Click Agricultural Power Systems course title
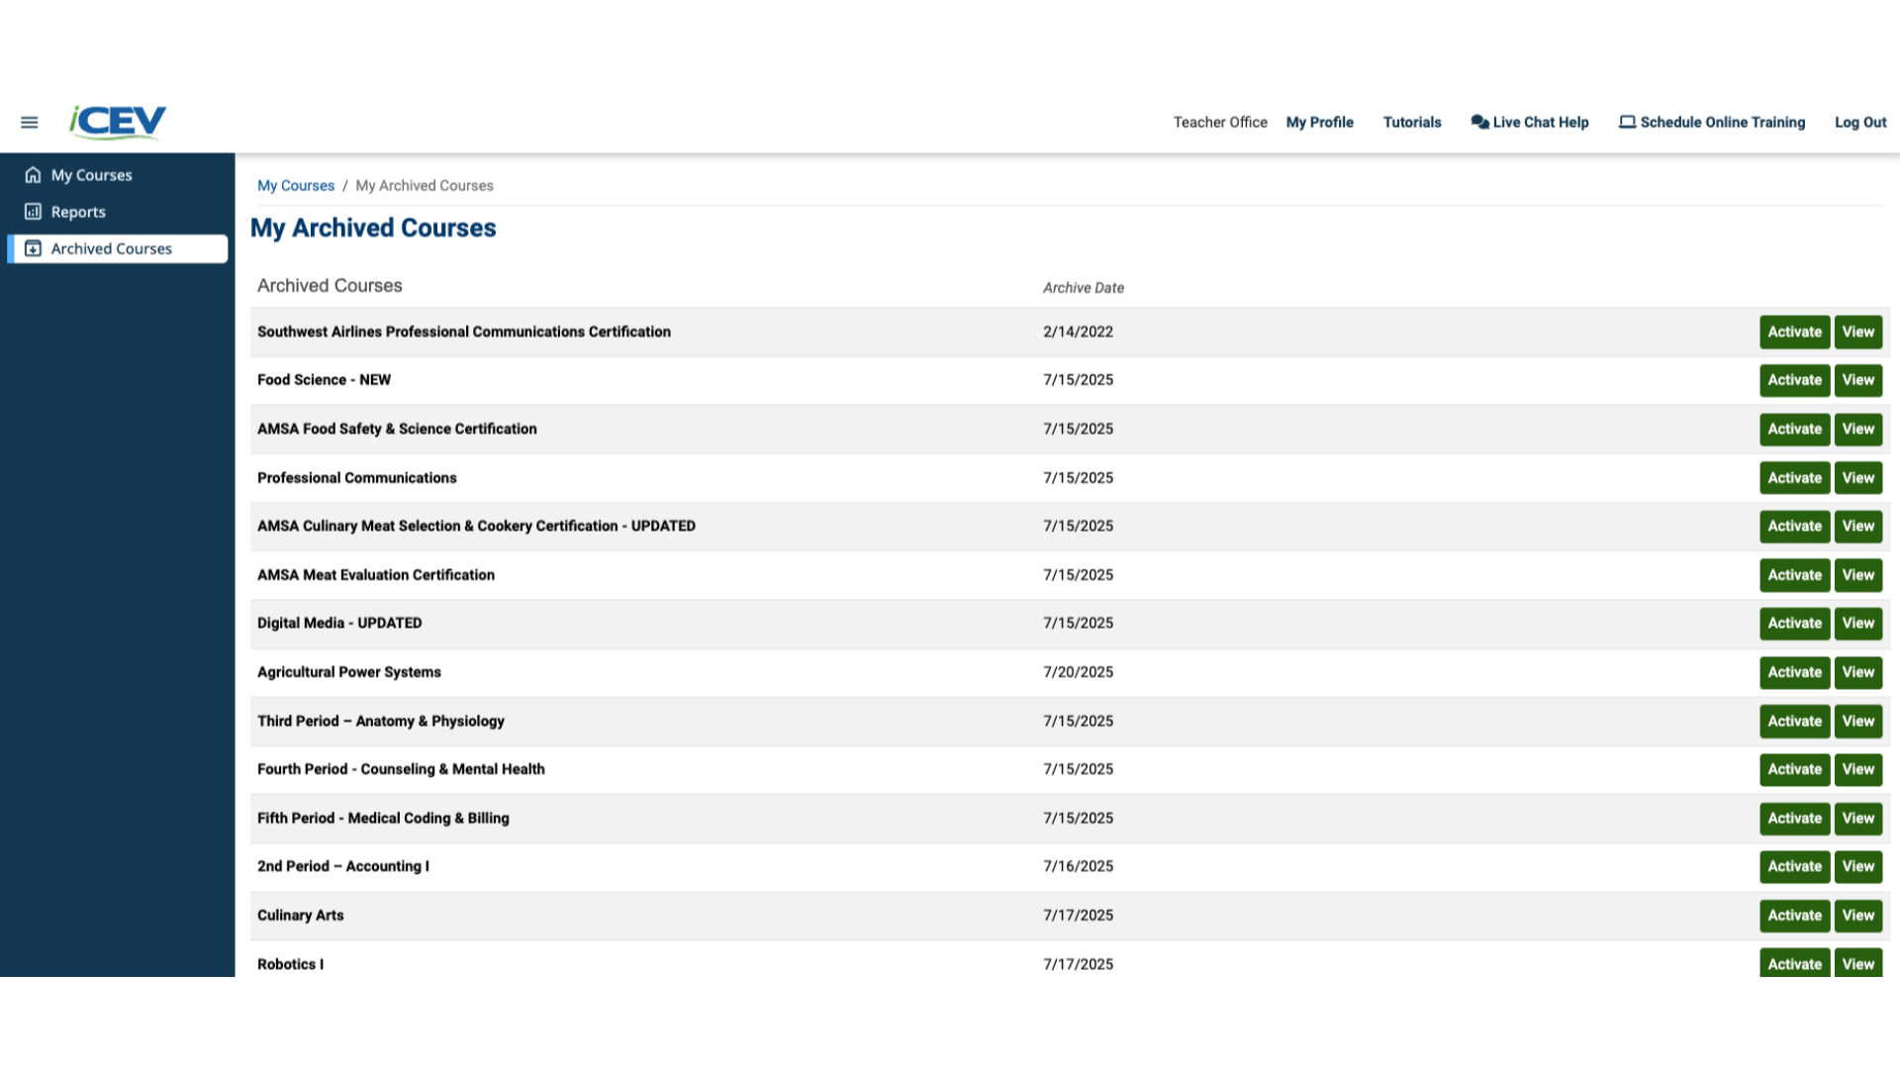The height and width of the screenshot is (1069, 1900). click(349, 672)
